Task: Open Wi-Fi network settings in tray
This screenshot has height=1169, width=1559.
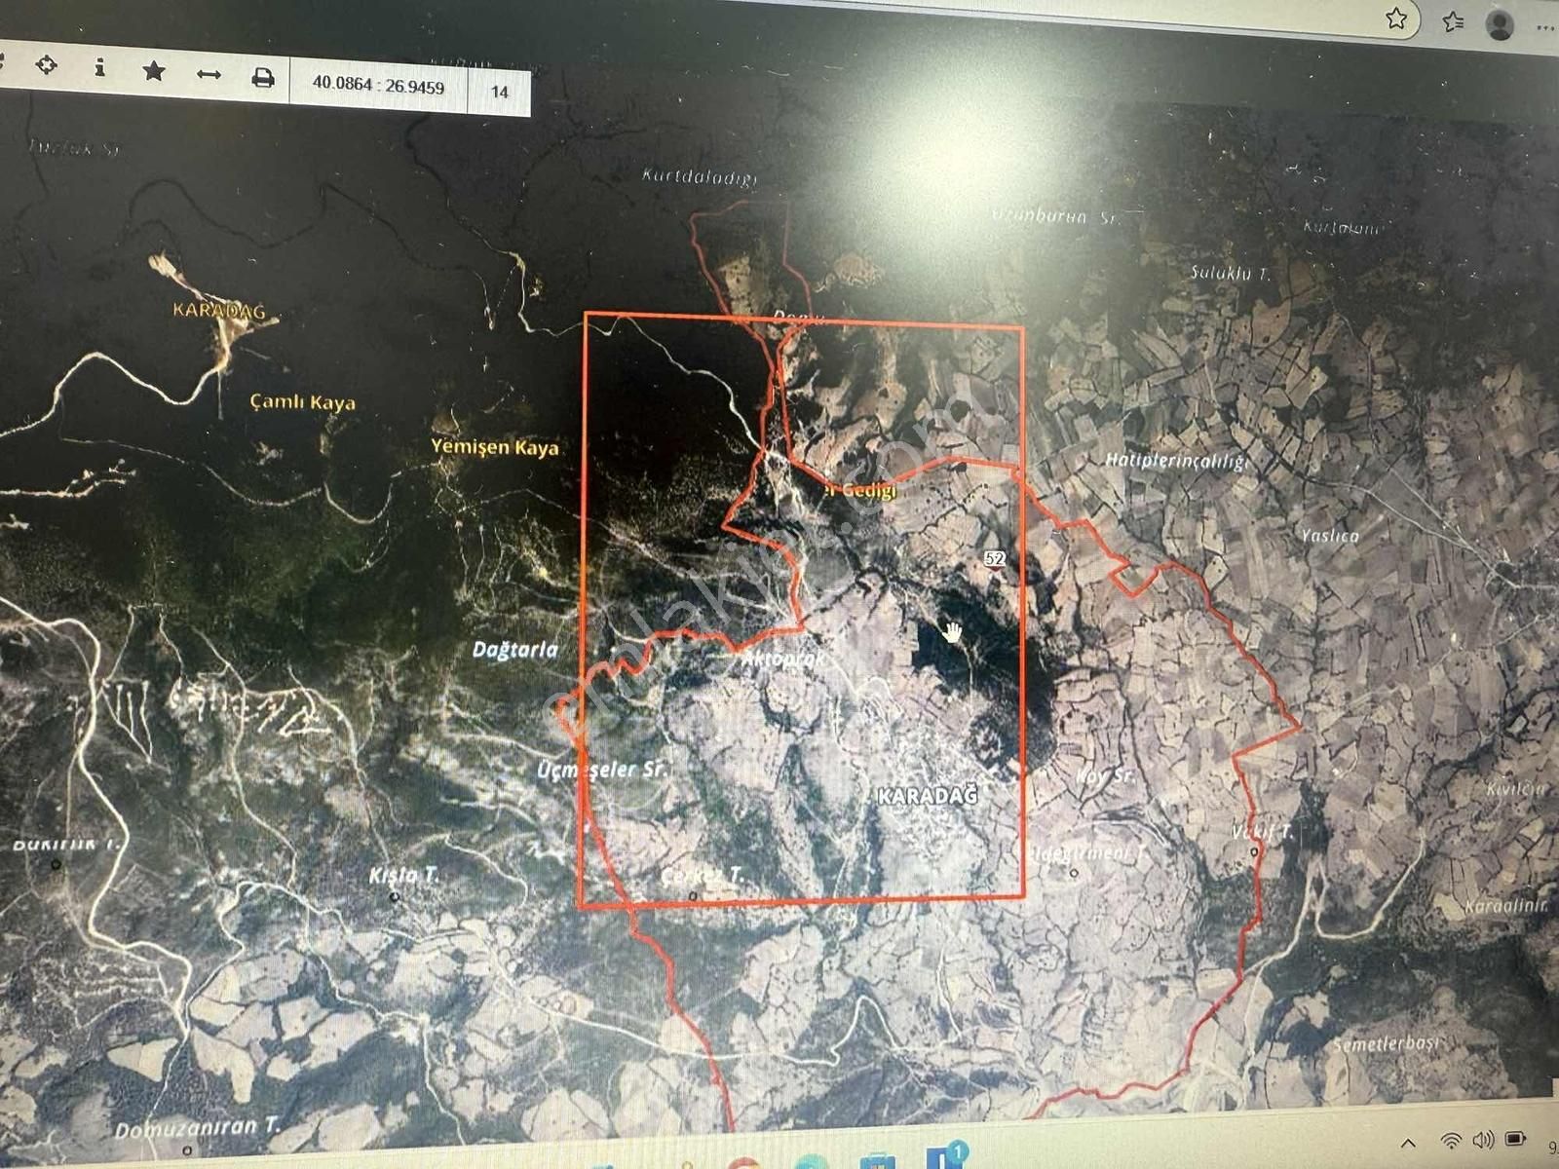Action: click(x=1451, y=1141)
